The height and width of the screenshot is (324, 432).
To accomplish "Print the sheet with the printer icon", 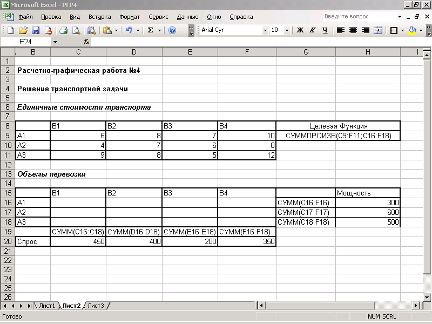I will [x=63, y=30].
